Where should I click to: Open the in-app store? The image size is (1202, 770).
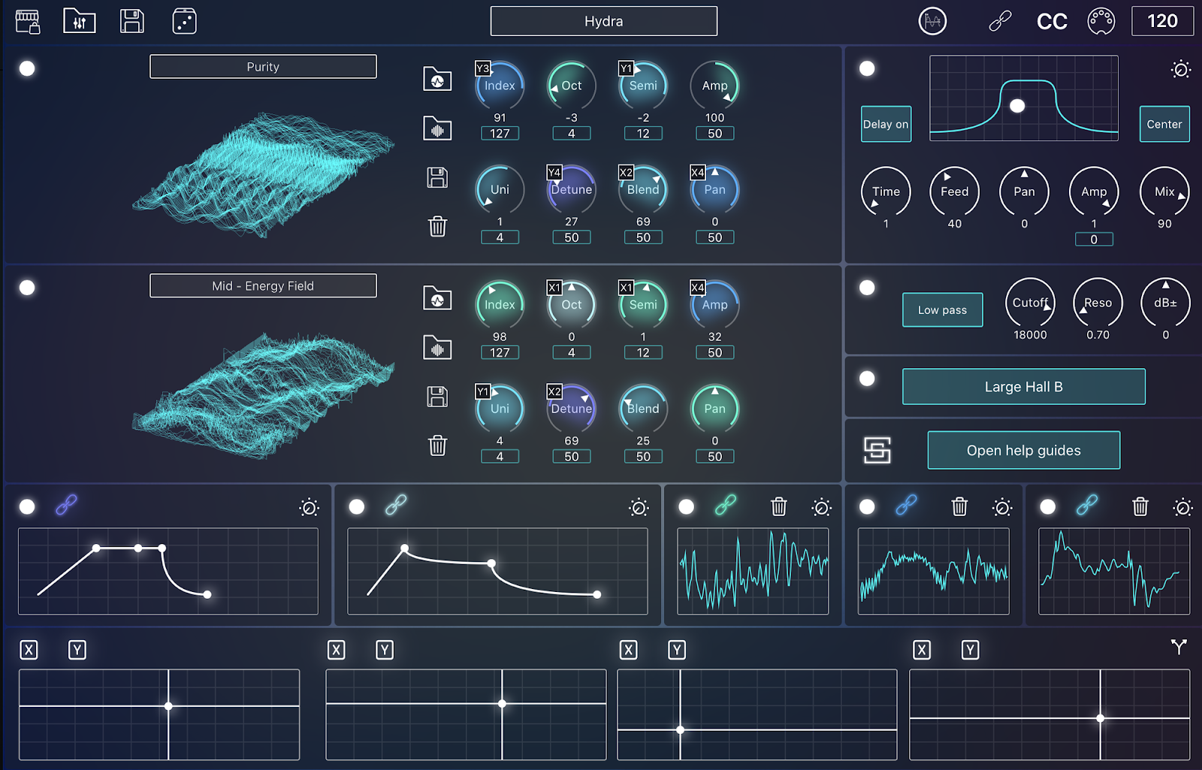(29, 21)
